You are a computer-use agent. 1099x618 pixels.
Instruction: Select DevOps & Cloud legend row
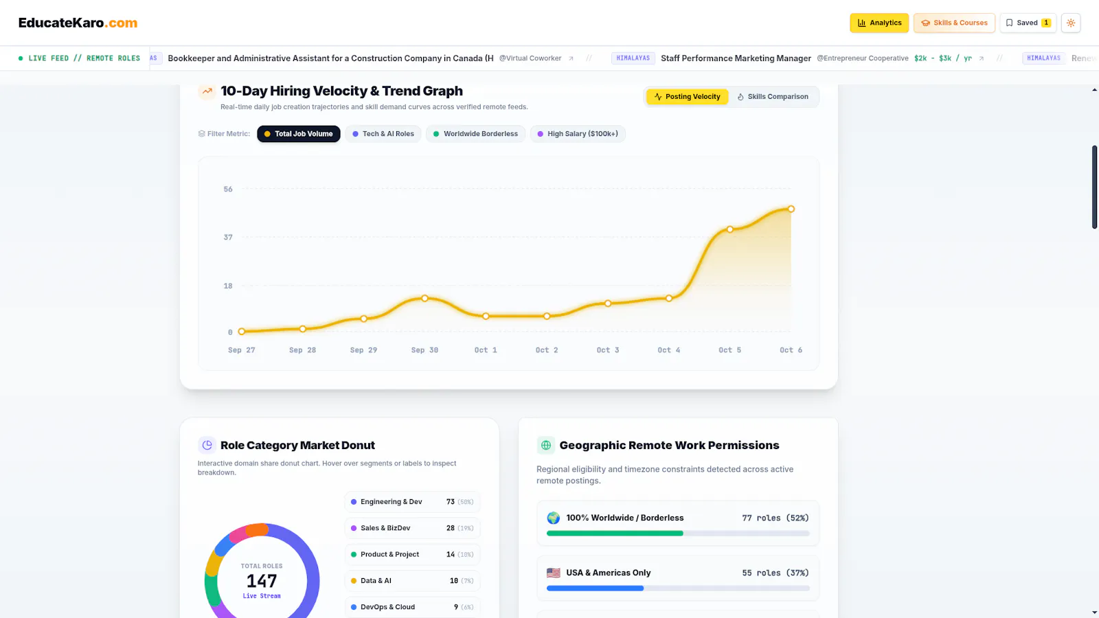[412, 607]
